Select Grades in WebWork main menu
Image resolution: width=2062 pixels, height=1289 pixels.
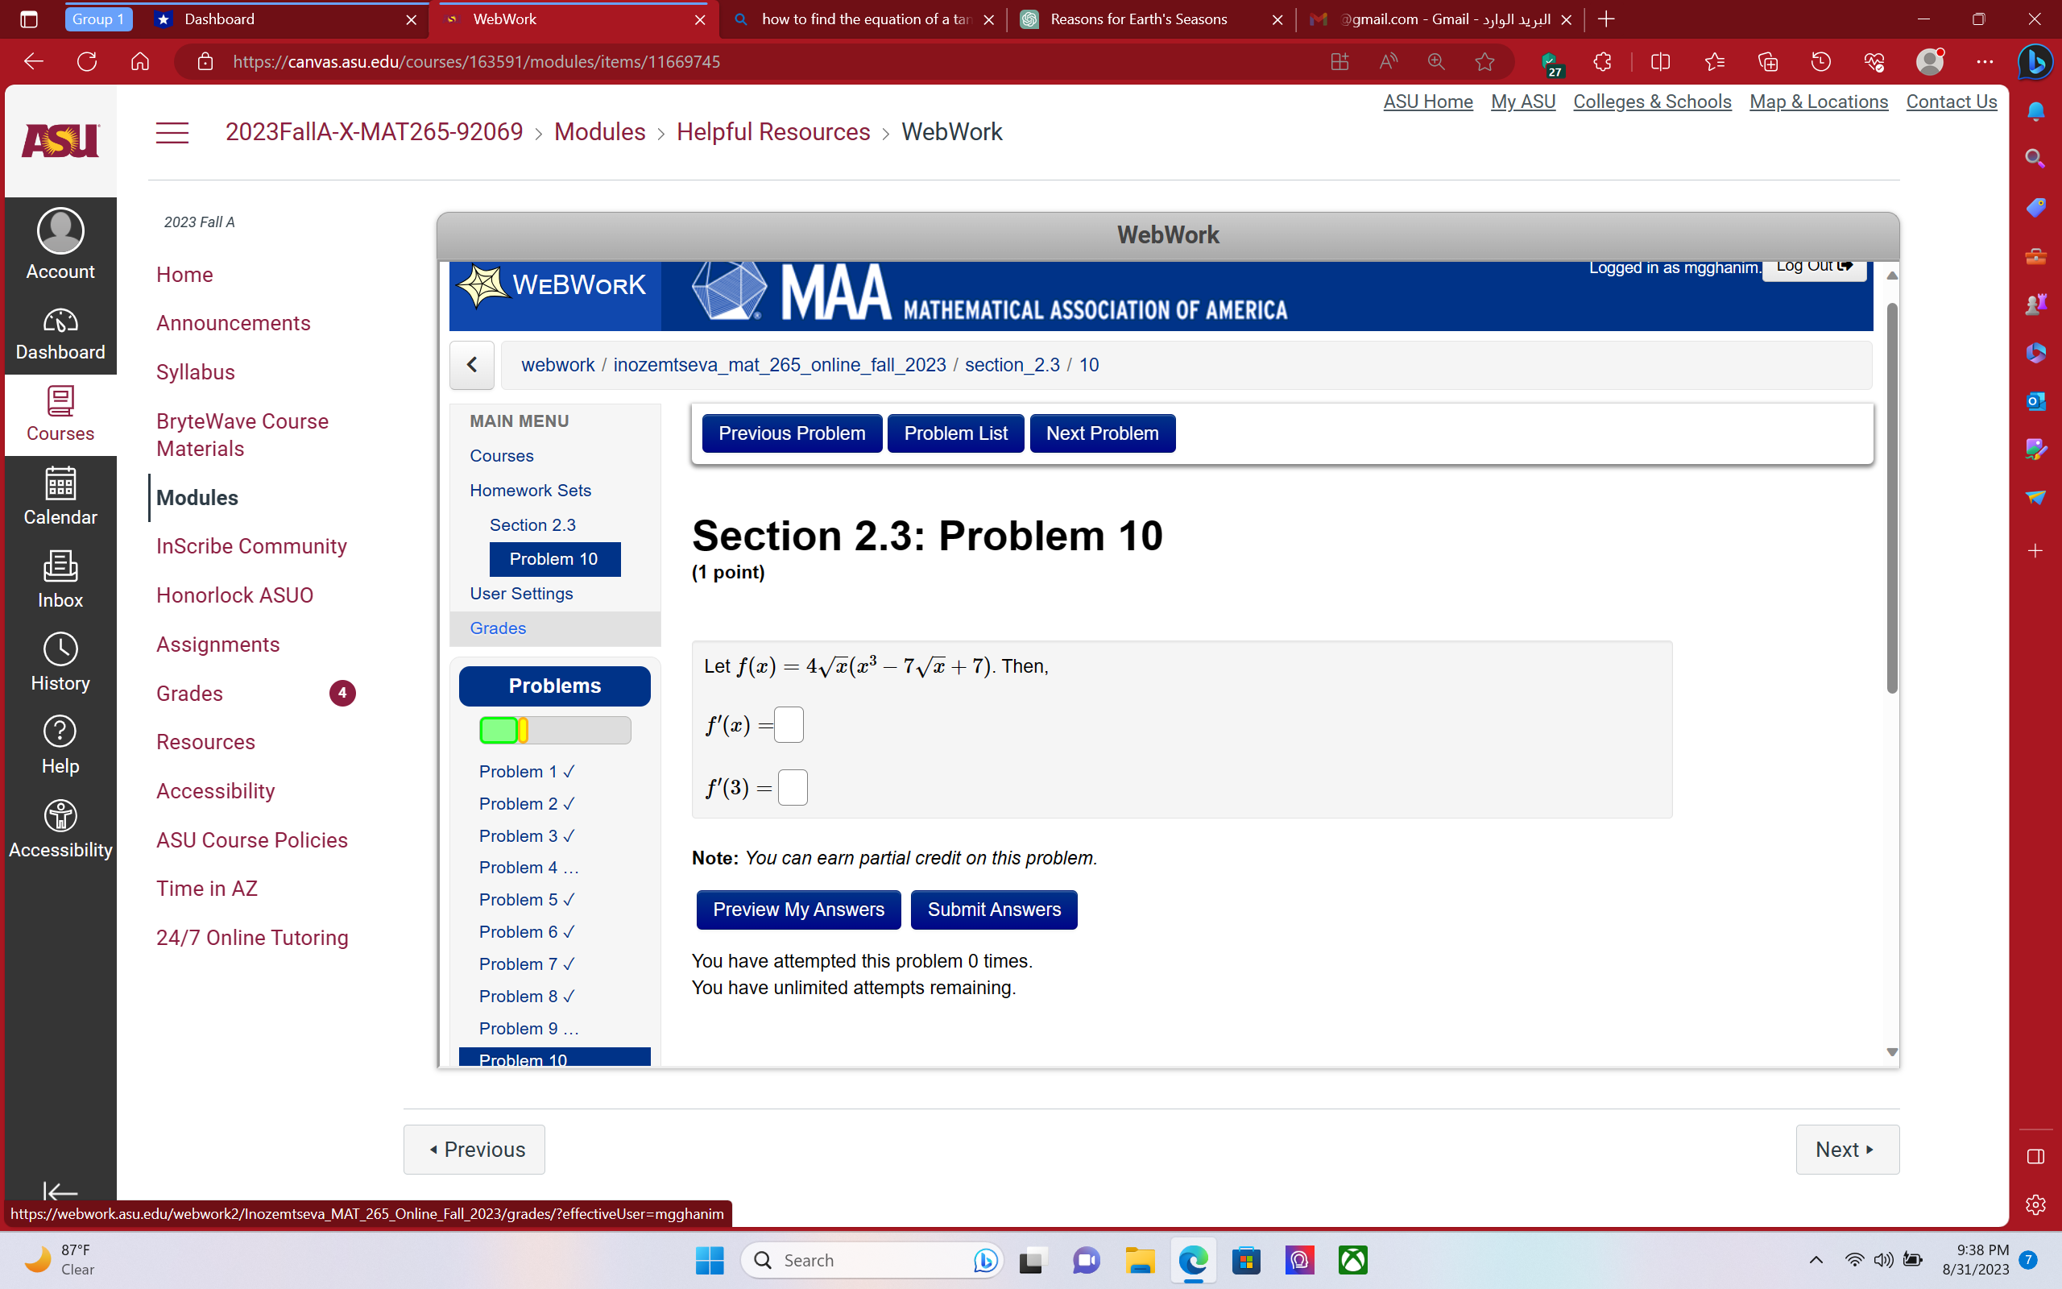coord(498,628)
